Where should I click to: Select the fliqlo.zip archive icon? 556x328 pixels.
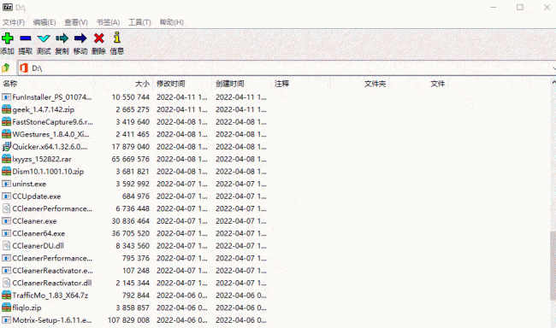pos(6,307)
